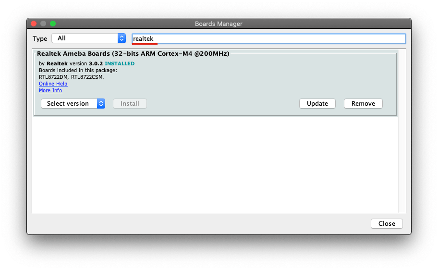The image size is (438, 270).
Task: Click the red window close button
Action: 34,24
